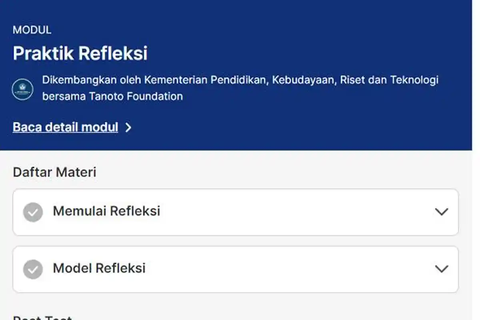The image size is (480, 320).
Task: Click the chevron icon after Baca detail modul
Action: tap(129, 127)
